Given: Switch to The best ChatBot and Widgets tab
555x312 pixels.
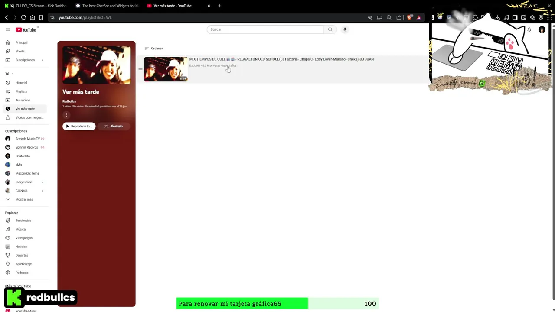Looking at the screenshot, I should (x=107, y=6).
